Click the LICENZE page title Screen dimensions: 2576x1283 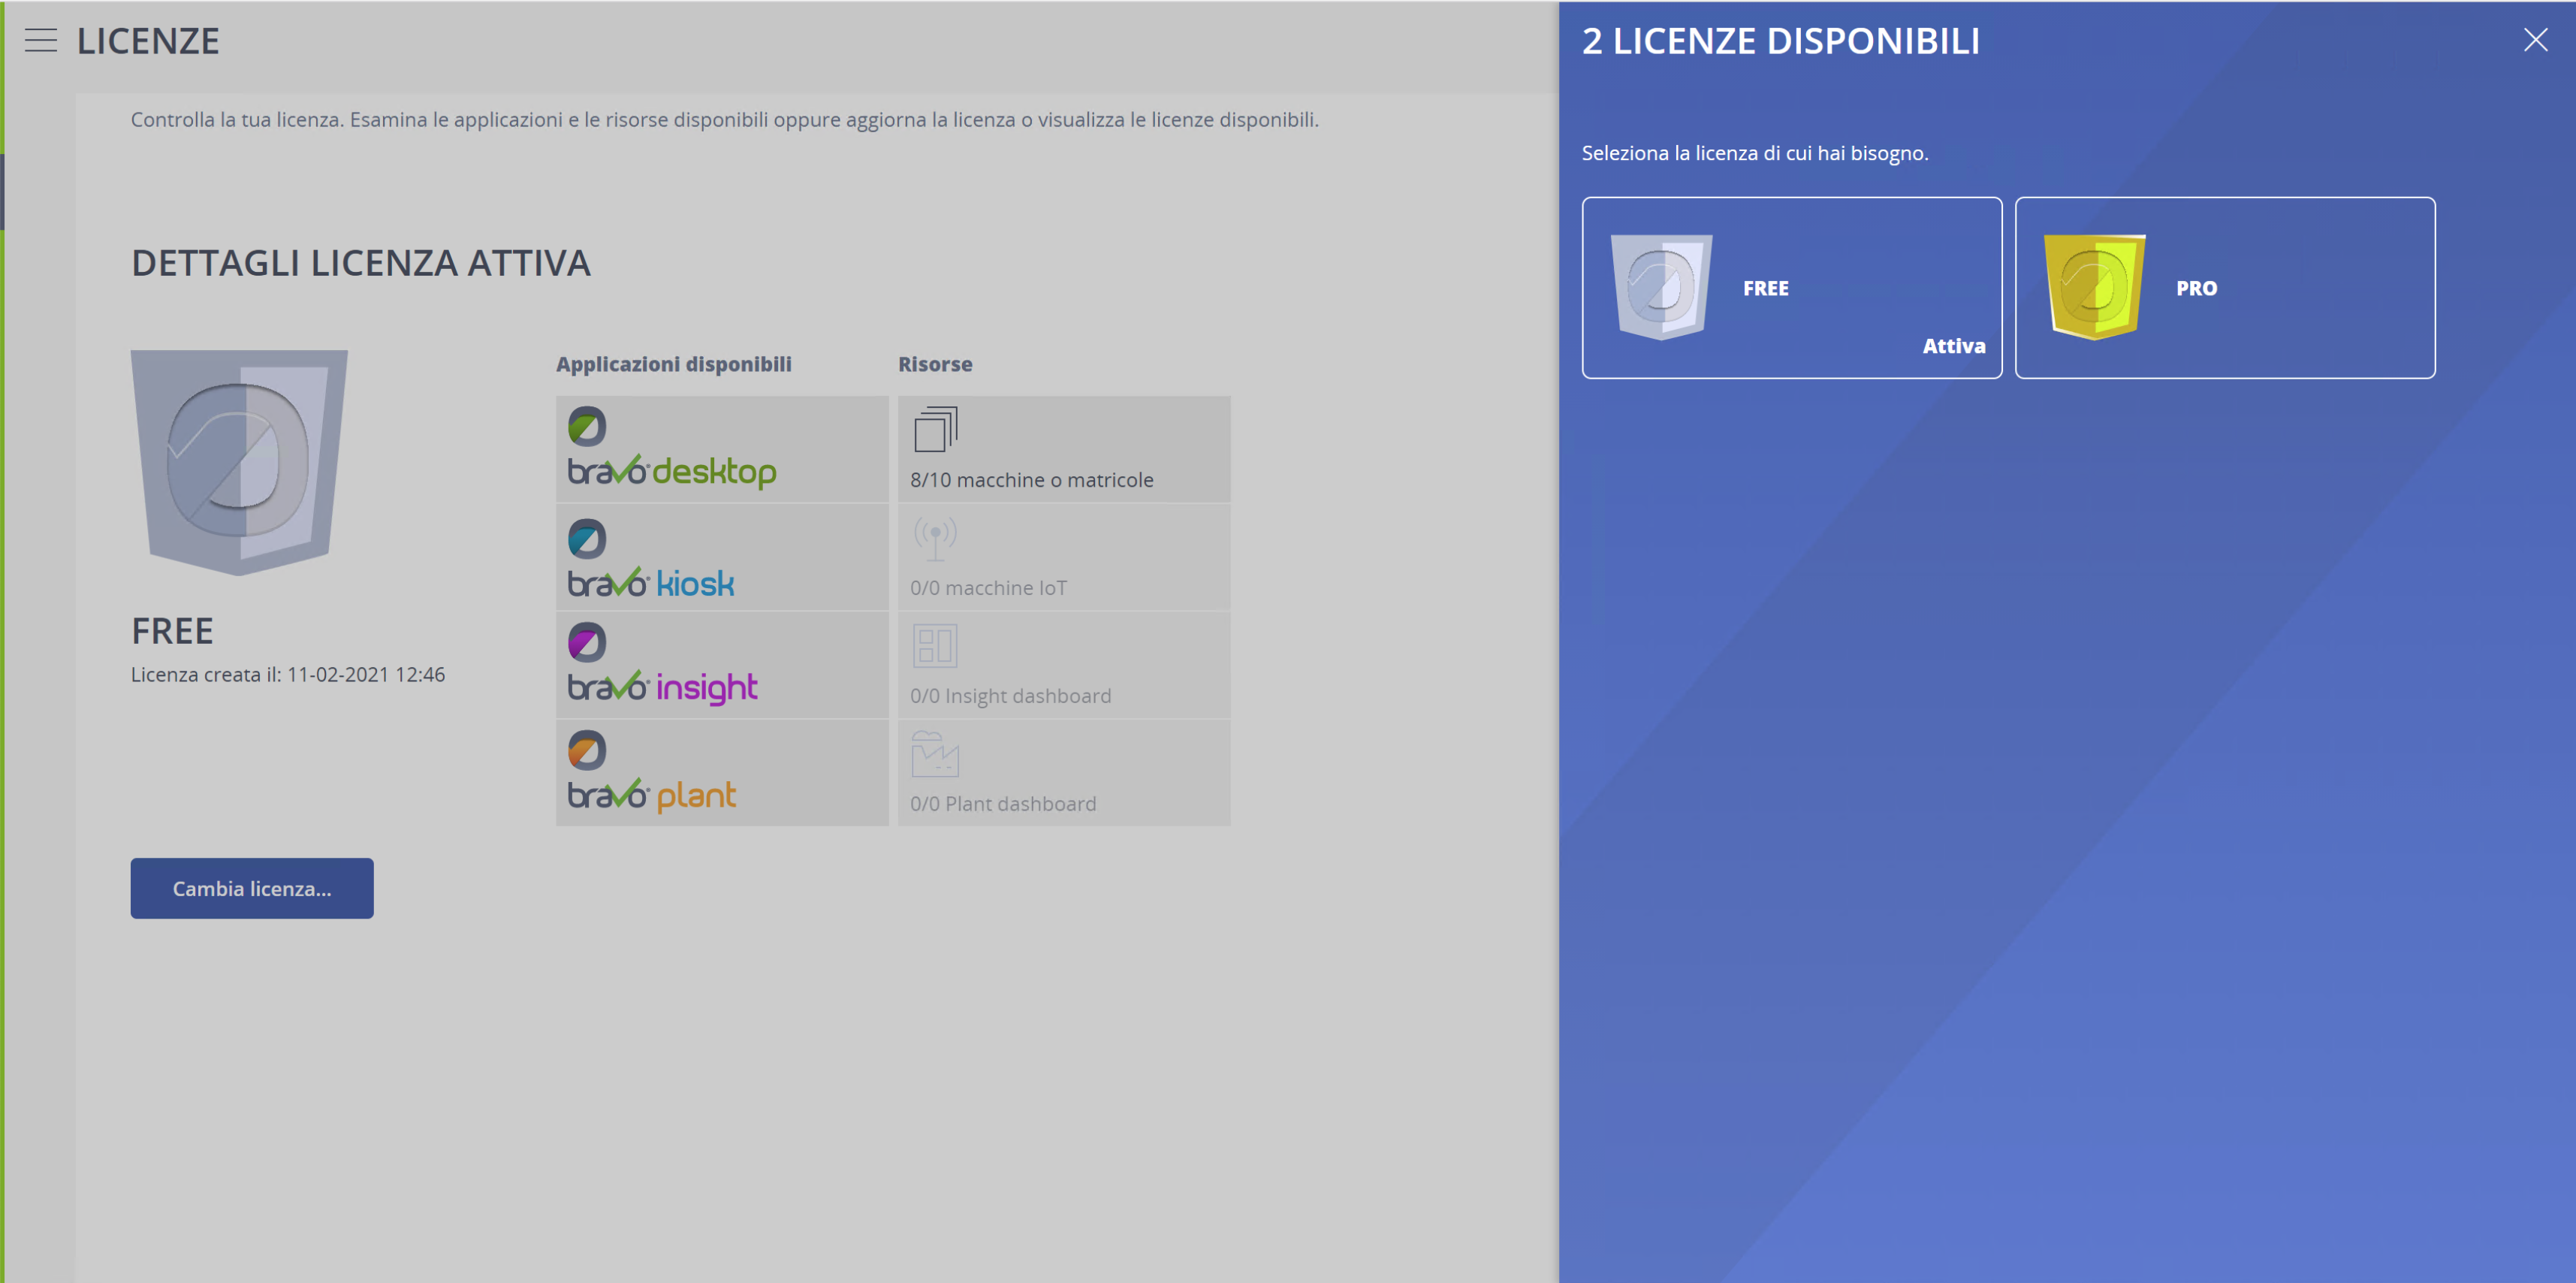point(148,41)
